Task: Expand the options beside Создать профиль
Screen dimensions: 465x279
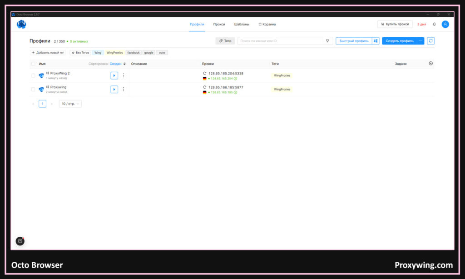Action: (420, 41)
